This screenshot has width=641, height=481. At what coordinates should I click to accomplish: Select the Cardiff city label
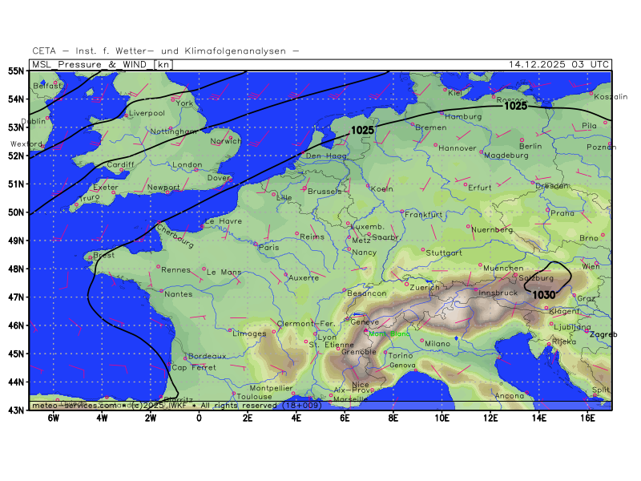coord(120,165)
